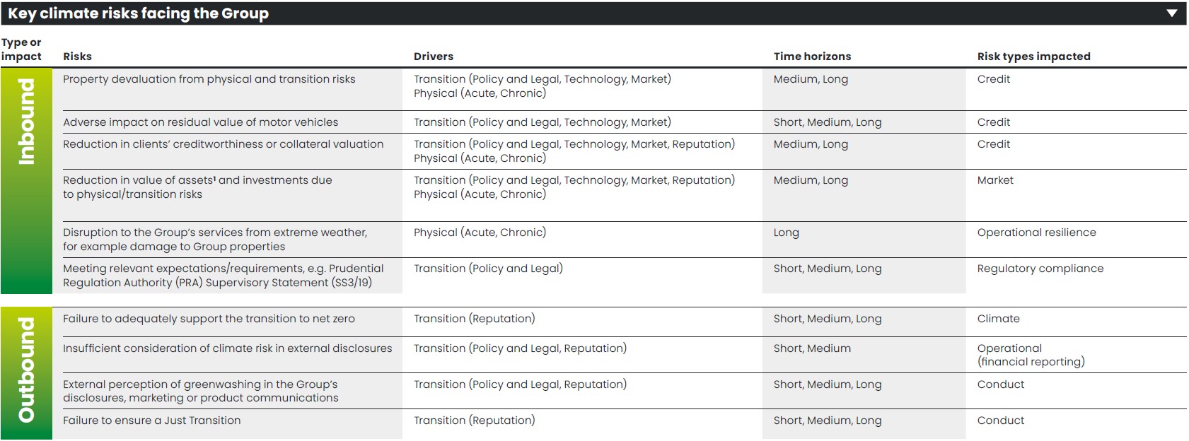The height and width of the screenshot is (441, 1189).
Task: Click Failure to ensure a Just Transition
Action: click(x=151, y=421)
